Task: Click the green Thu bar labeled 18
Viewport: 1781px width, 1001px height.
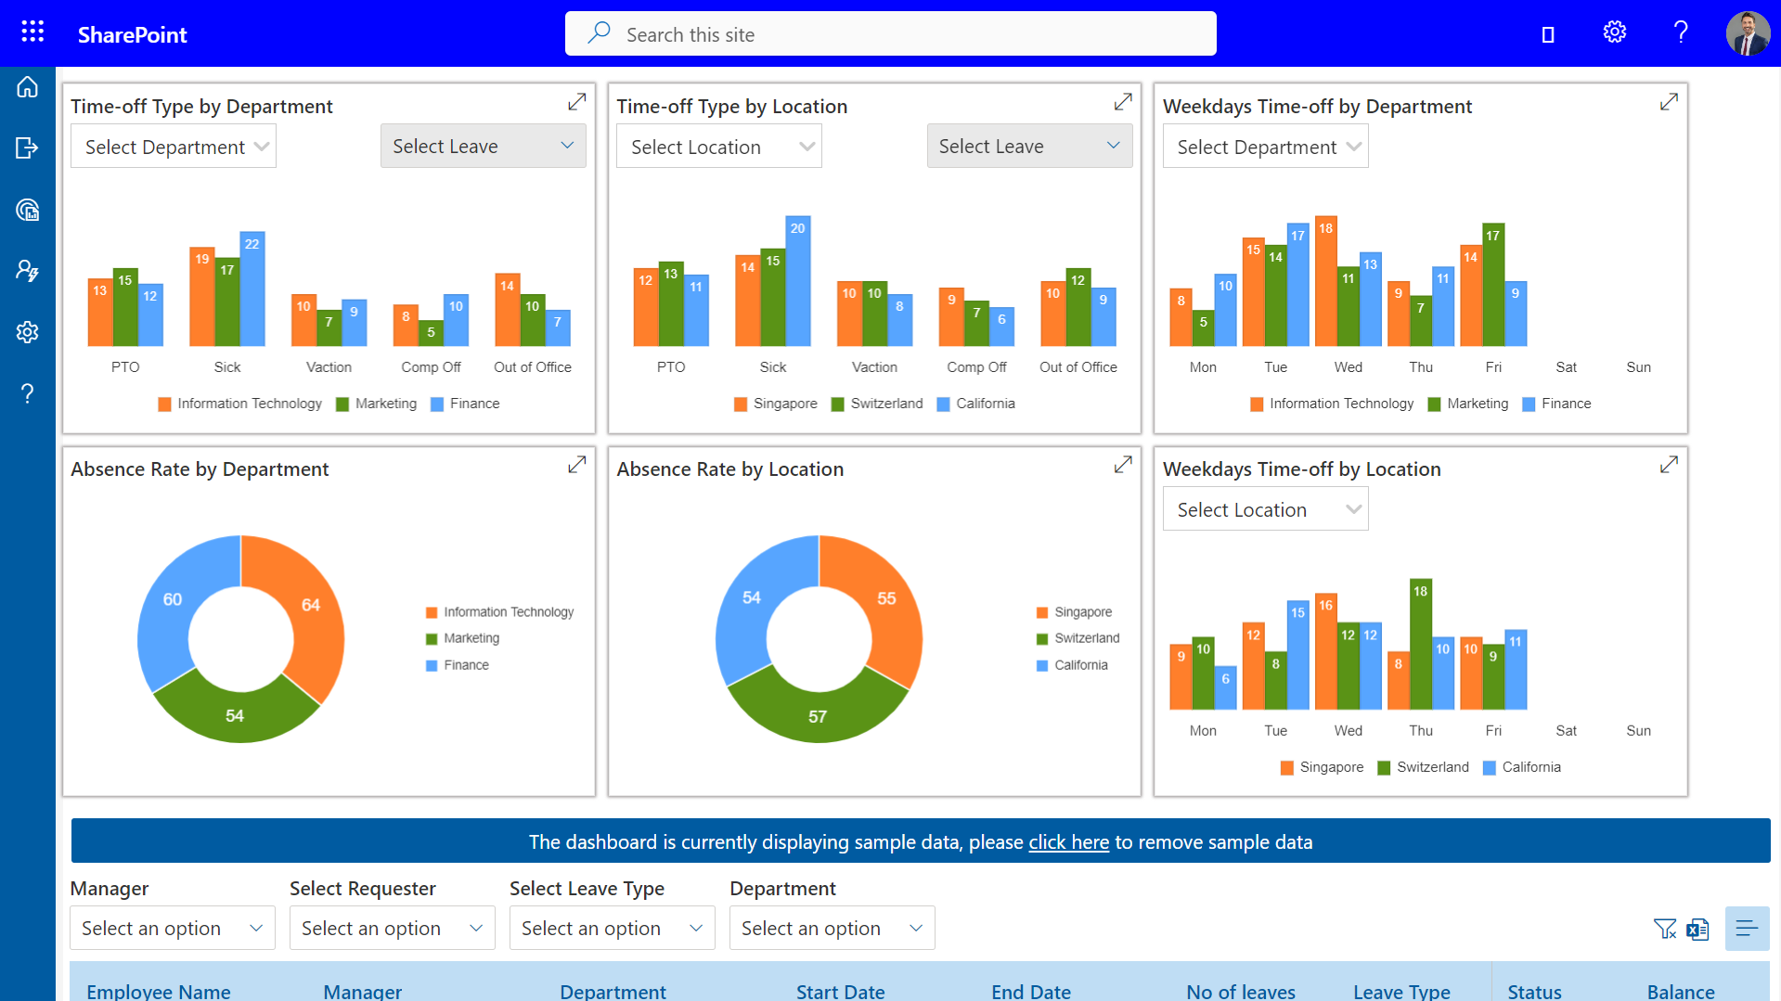Action: 1420,644
